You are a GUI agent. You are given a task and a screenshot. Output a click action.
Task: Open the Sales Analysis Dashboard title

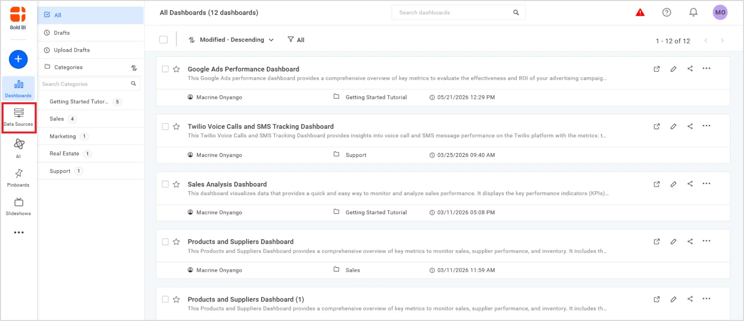[x=227, y=184]
